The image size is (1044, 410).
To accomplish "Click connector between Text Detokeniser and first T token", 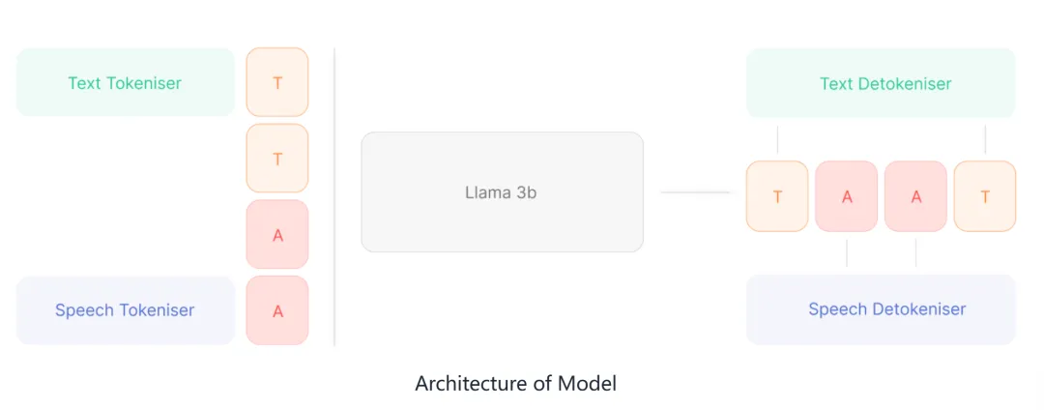I will (x=777, y=139).
